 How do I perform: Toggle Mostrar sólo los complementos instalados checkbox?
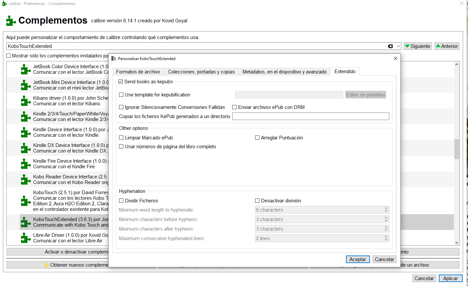[x=9, y=56]
